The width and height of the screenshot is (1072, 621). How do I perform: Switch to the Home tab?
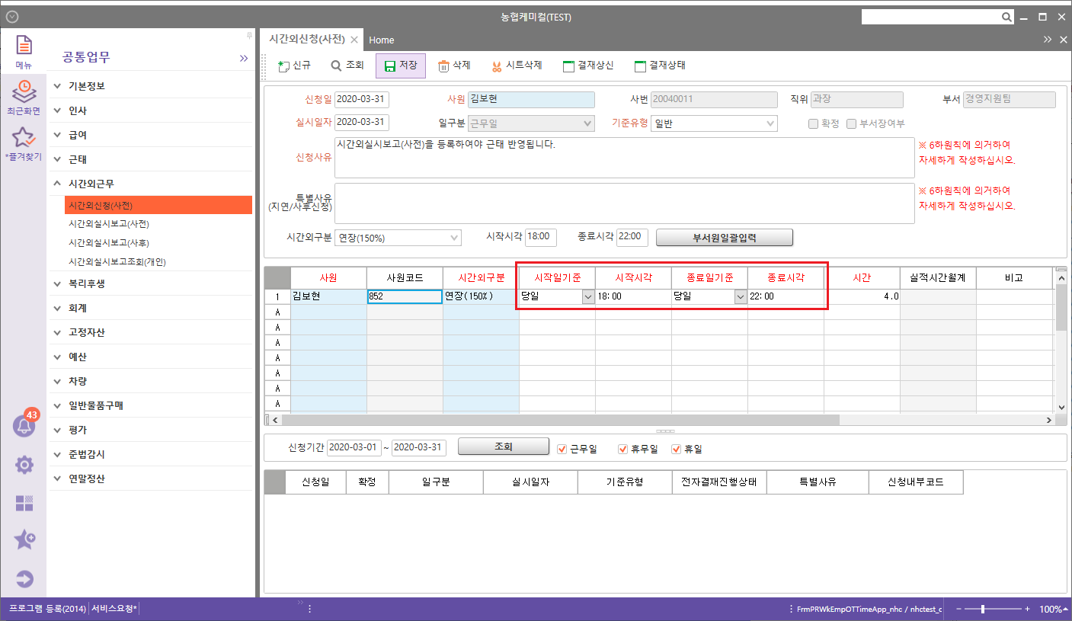(x=382, y=40)
